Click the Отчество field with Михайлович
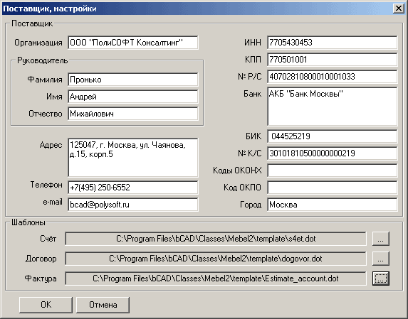 coord(133,114)
